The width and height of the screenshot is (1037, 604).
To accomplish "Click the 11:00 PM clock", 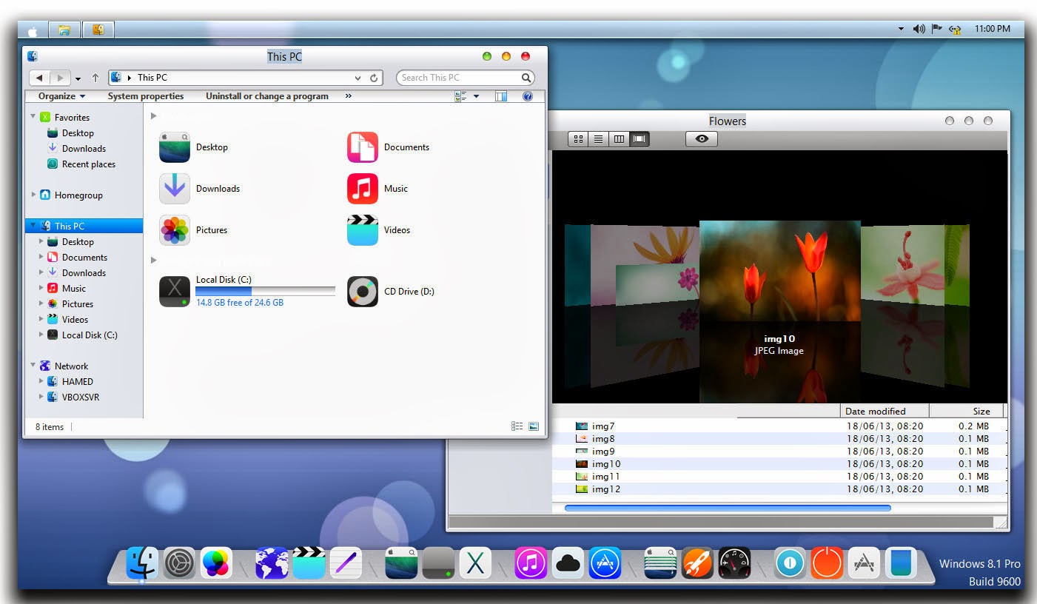I will coord(992,29).
